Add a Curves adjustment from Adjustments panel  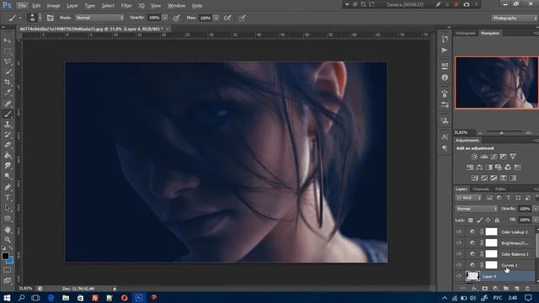pos(494,157)
